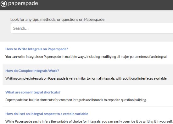Image resolution: width=173 pixels, height=124 pixels.
Task: Open 'What are some Integral shortcuts?' article
Action: coord(33,92)
